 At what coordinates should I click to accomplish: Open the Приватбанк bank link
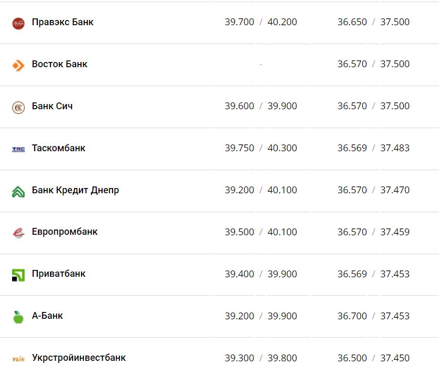click(x=58, y=274)
